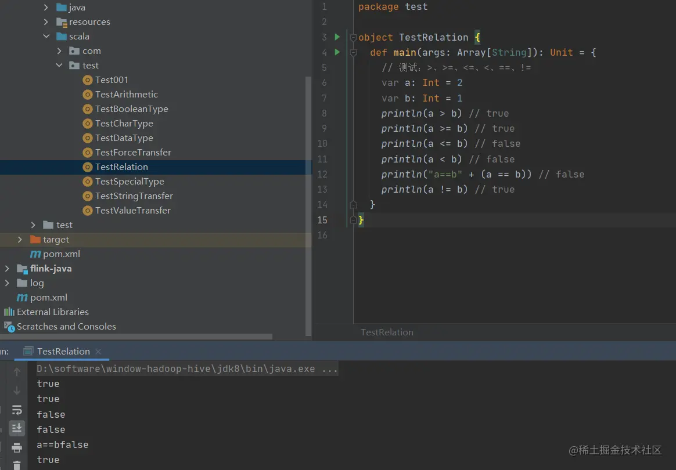The width and height of the screenshot is (676, 470).
Task: Select module pom.xml under target
Action: (x=61, y=254)
